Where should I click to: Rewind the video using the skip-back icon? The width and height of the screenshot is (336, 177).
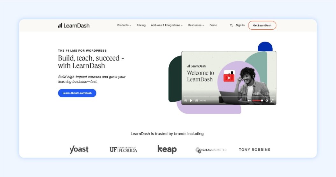[186, 100]
